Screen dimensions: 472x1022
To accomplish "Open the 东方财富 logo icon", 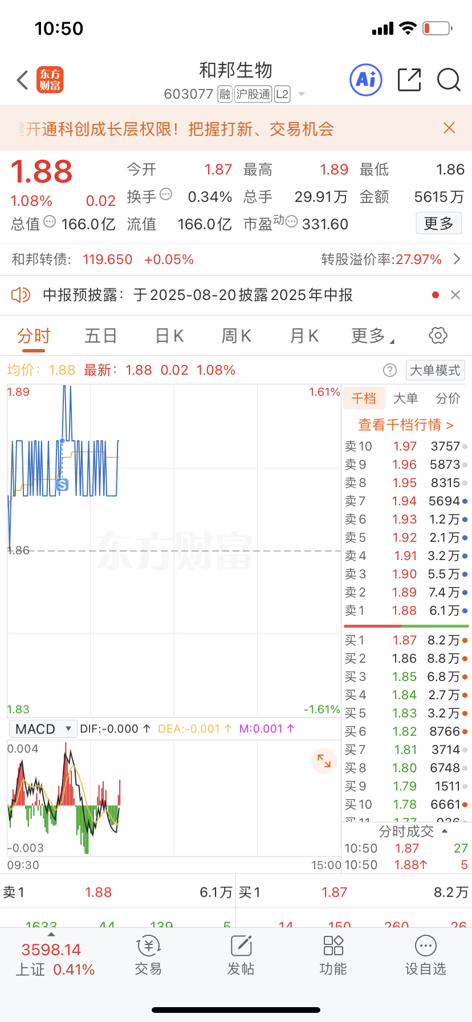I will 50,80.
